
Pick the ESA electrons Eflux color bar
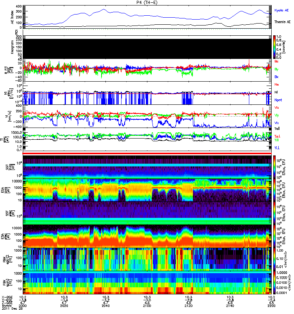coord(274,237)
